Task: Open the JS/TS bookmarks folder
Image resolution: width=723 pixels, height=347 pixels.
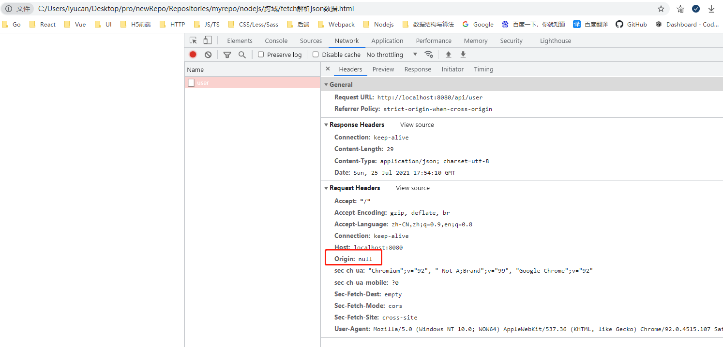Action: [x=207, y=24]
